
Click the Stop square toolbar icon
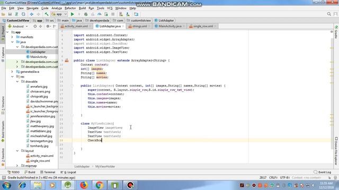coord(113,14)
